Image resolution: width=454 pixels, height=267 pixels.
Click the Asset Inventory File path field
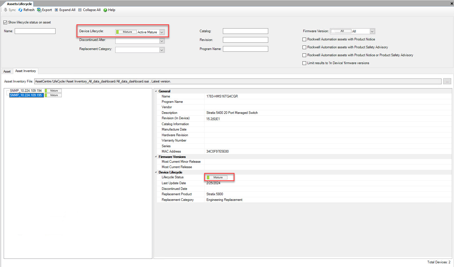(238, 81)
